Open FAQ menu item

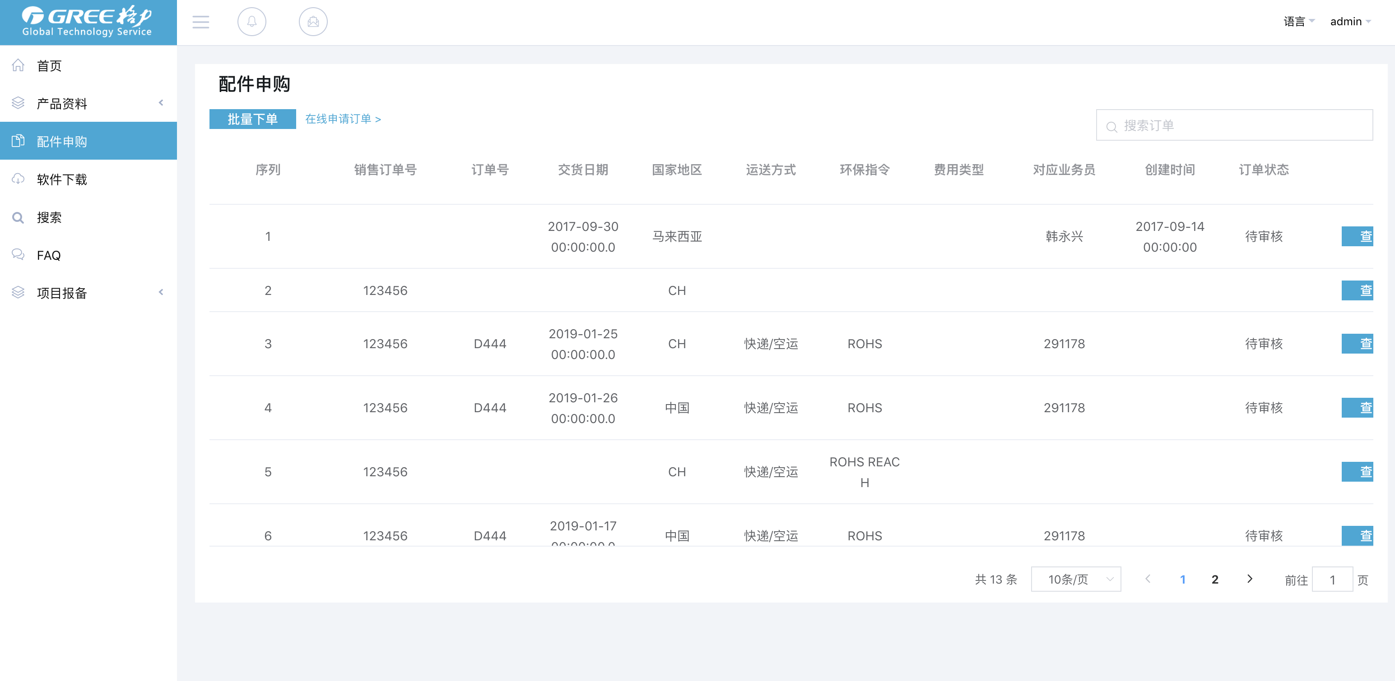(88, 255)
